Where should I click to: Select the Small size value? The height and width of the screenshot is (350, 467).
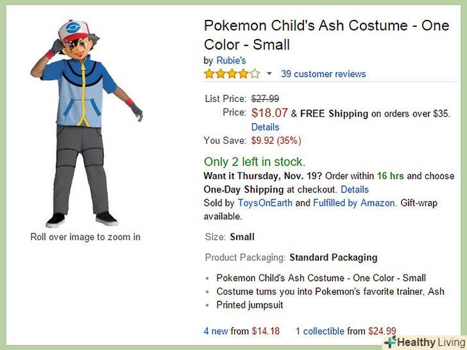pyautogui.click(x=242, y=237)
